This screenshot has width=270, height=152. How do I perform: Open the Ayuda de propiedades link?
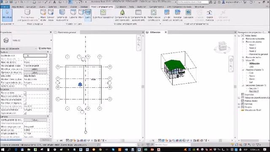click(x=11, y=139)
